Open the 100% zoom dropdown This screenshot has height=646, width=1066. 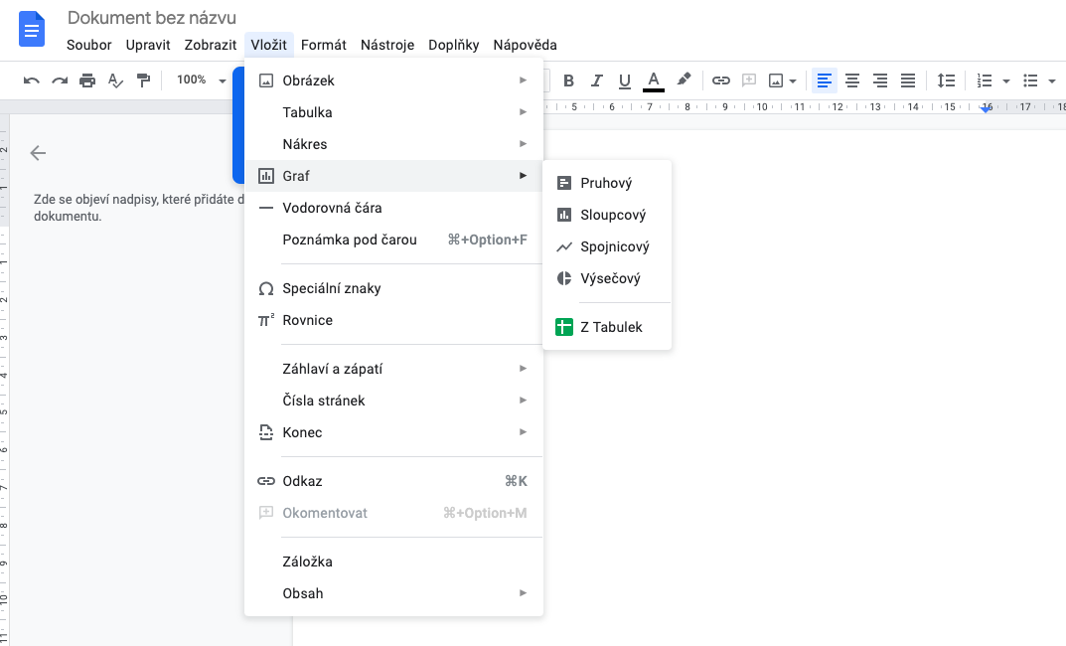click(x=201, y=81)
